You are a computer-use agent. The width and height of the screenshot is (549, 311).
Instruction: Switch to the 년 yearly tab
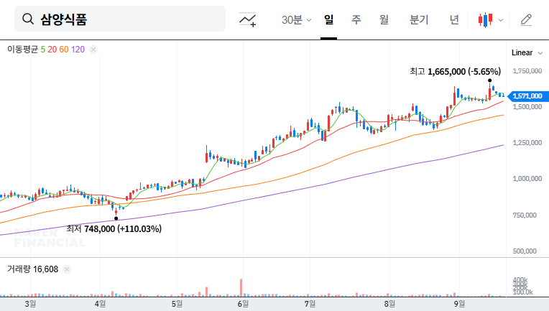point(454,19)
